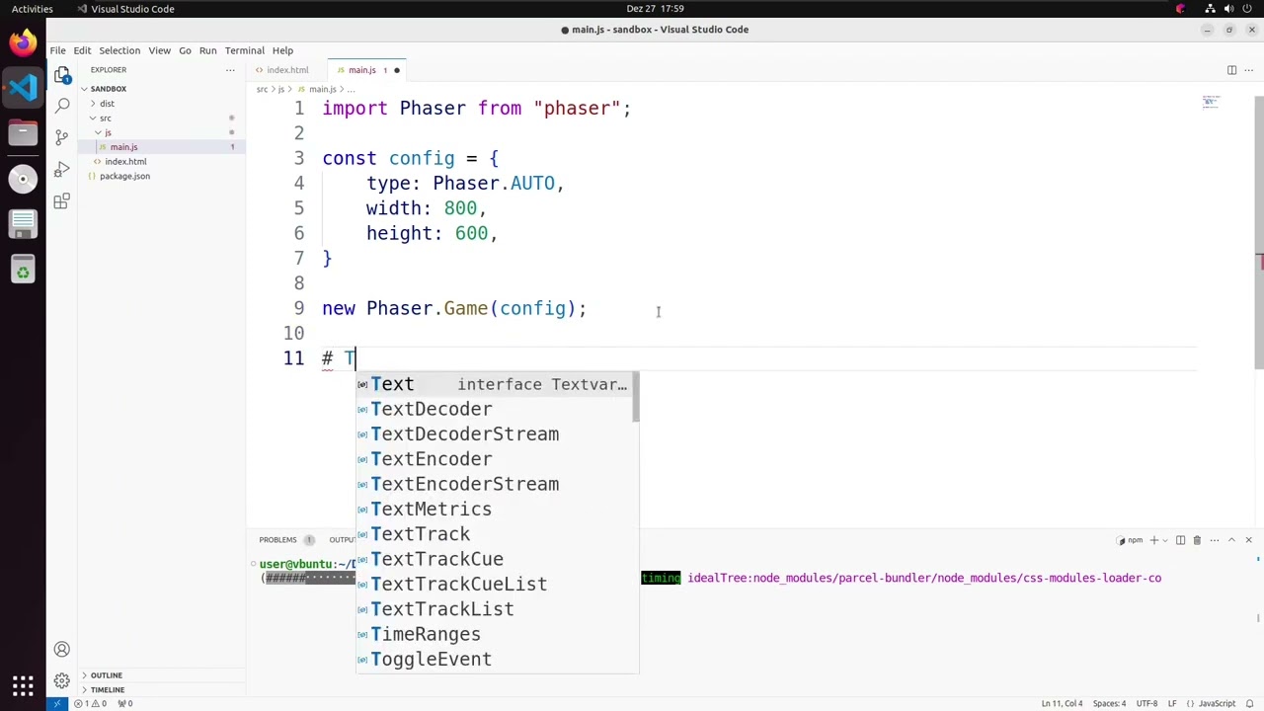Open the Extensions view

coord(62,201)
